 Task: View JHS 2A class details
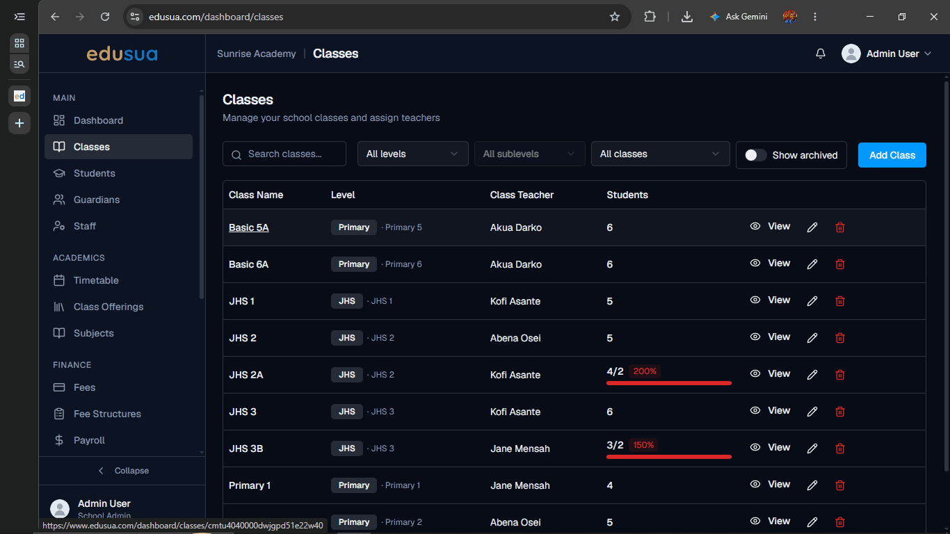[x=770, y=373]
